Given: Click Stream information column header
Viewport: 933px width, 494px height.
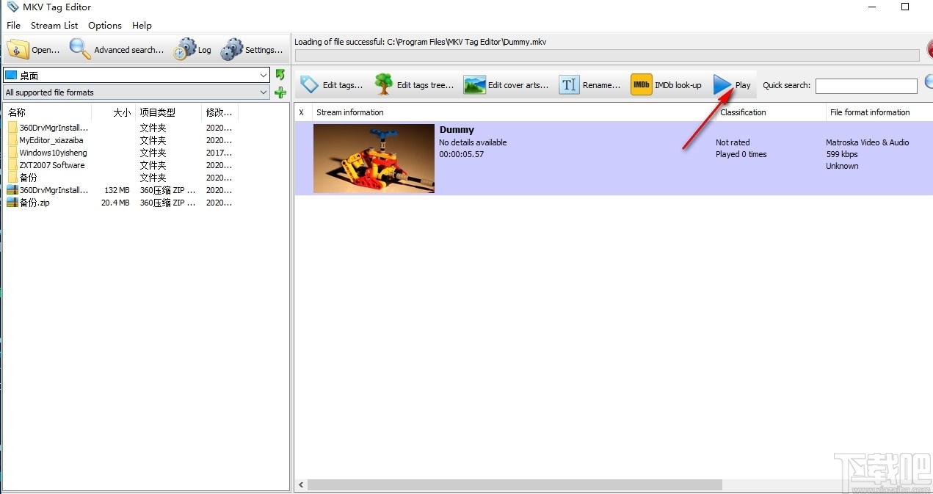Looking at the screenshot, I should pos(513,112).
